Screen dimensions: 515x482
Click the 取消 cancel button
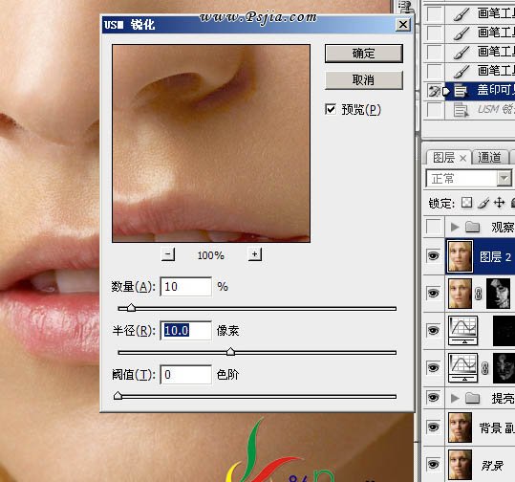[364, 80]
